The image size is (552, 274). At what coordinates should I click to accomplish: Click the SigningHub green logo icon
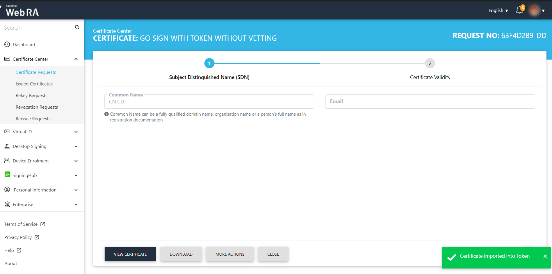7,175
